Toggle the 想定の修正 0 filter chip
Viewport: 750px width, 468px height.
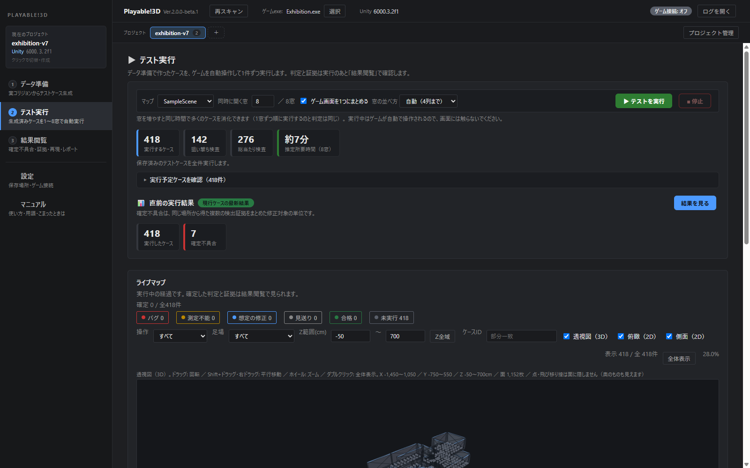(252, 318)
